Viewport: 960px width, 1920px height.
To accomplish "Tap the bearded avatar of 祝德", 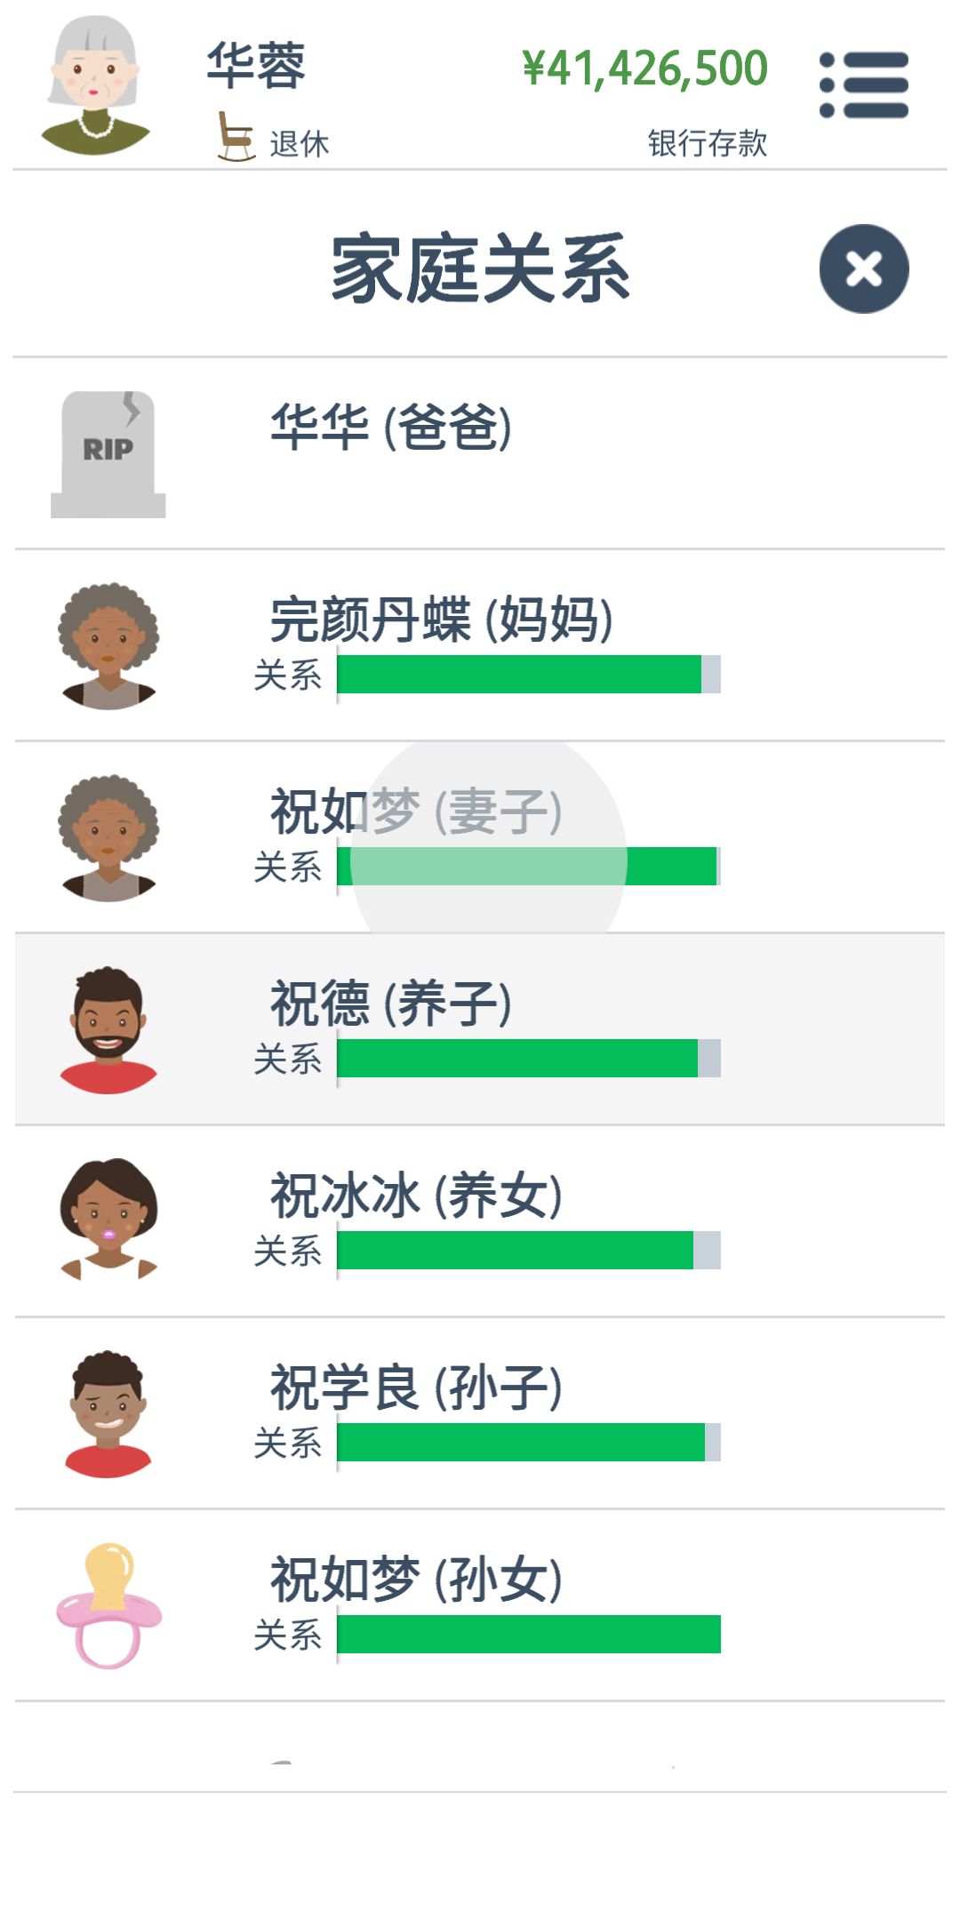I will pyautogui.click(x=108, y=1030).
